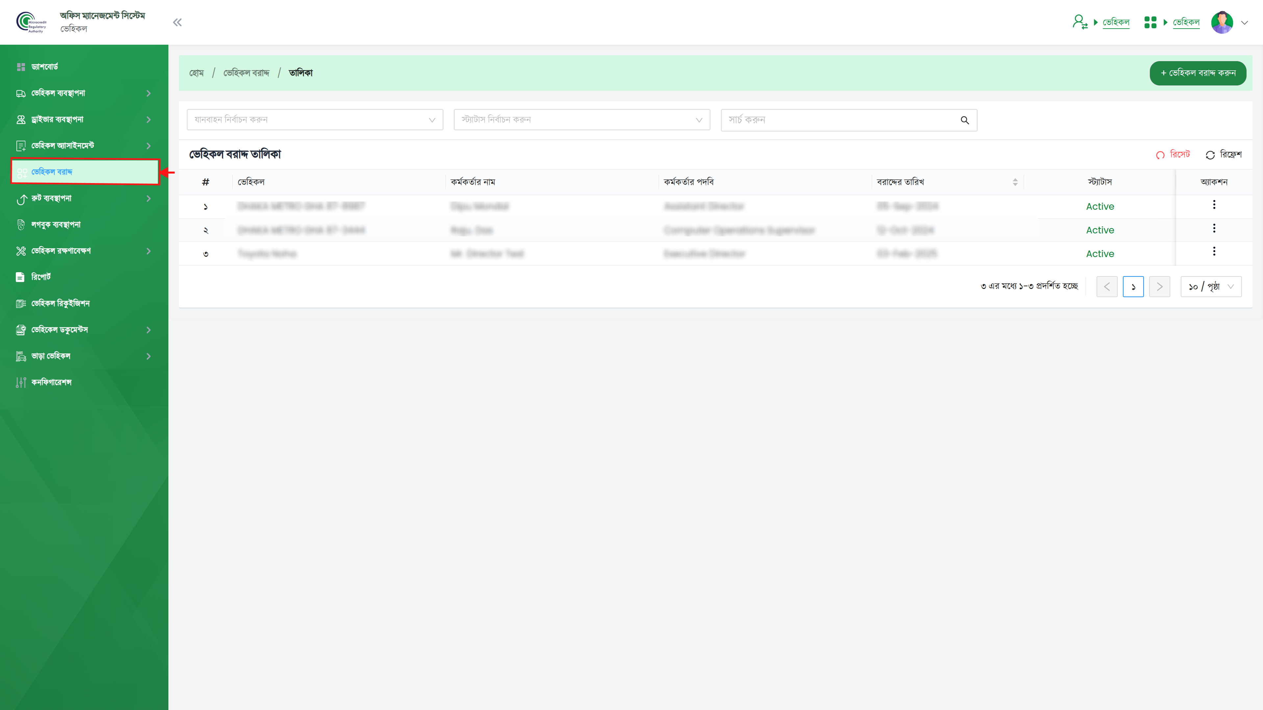This screenshot has height=710, width=1263.
Task: Click Active status in row ১
Action: coord(1100,207)
